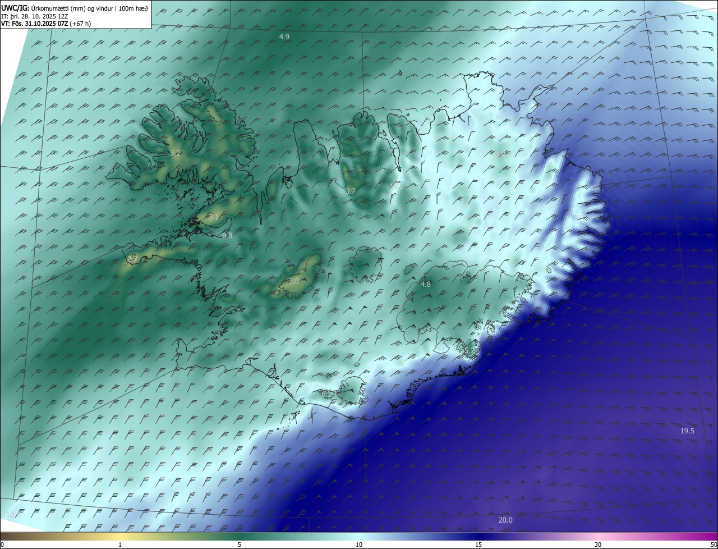Select the "3.0" value on the map
Screen dimensions: 718x549
coord(294,281)
